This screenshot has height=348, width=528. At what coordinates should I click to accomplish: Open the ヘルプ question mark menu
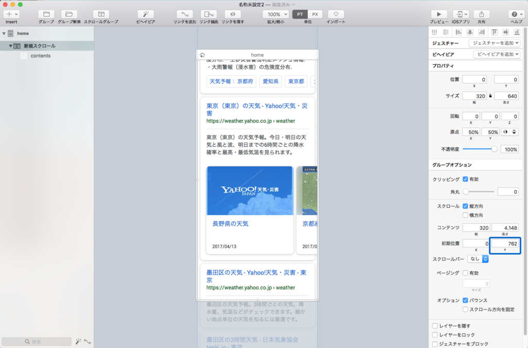click(517, 14)
